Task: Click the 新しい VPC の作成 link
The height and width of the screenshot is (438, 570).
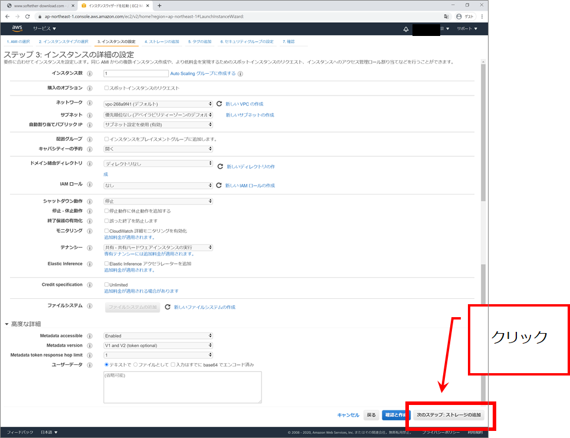Action: (244, 104)
